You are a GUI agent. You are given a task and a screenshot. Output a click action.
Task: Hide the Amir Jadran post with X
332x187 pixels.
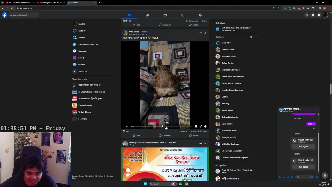pos(205,33)
